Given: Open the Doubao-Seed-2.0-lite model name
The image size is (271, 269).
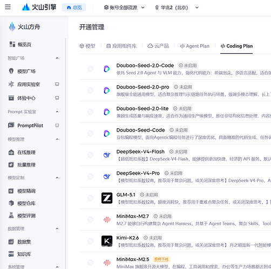Looking at the screenshot, I should pyautogui.click(x=143, y=109).
